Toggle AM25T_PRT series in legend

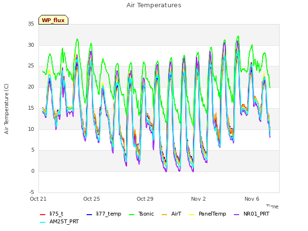coord(59,221)
